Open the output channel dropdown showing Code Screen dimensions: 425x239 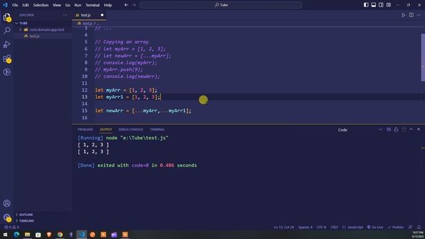coord(360,130)
